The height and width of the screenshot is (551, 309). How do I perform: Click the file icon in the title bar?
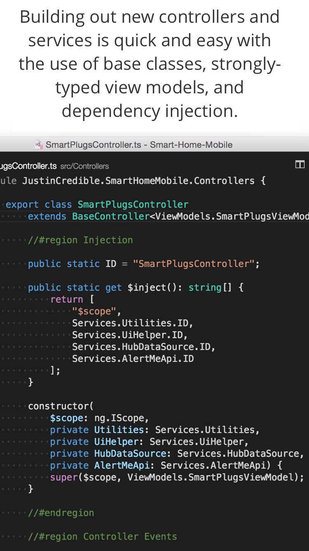38,145
